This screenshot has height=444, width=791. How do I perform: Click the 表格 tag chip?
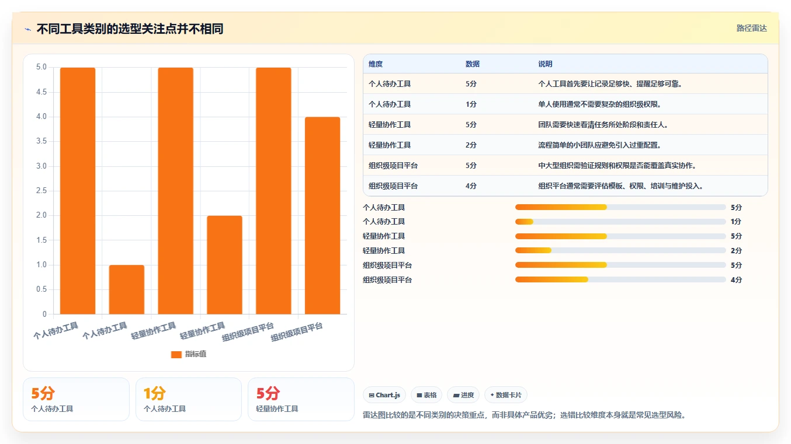pyautogui.click(x=426, y=395)
